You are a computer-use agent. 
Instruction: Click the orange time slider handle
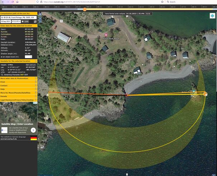tap(85, 9)
